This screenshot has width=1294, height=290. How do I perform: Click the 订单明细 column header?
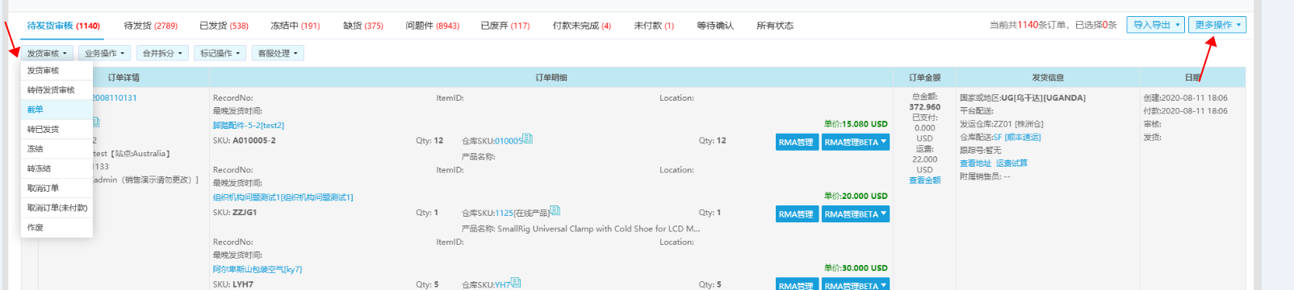(x=551, y=78)
